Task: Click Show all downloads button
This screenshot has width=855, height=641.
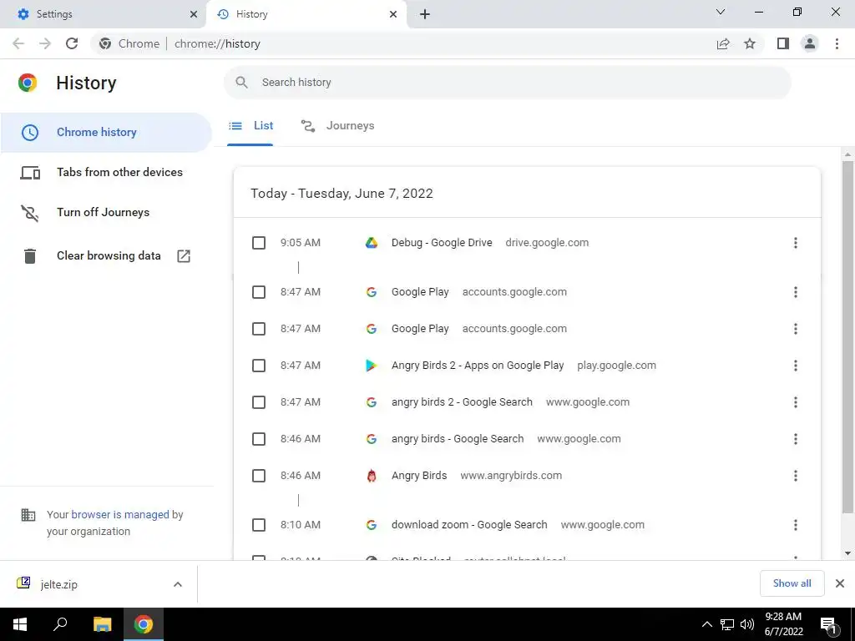Action: [792, 583]
